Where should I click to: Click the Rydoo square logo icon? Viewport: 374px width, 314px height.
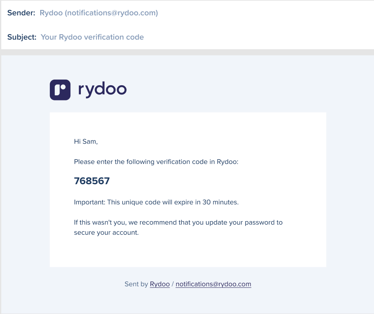click(60, 89)
